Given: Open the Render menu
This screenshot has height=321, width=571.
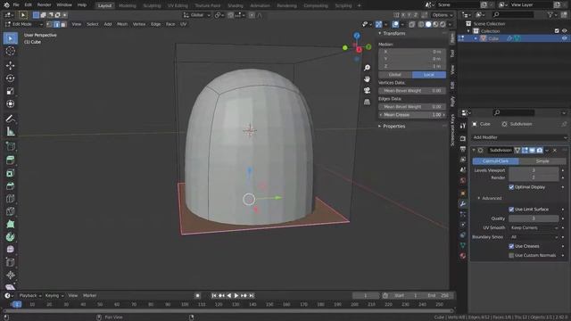Looking at the screenshot, I should (x=44, y=5).
